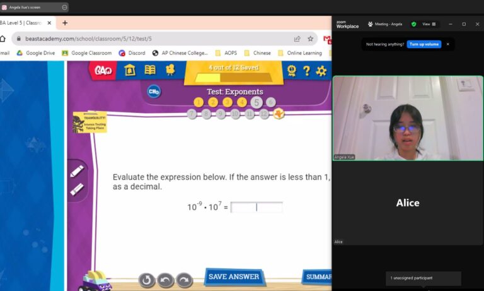Open a new browser tab

pos(65,23)
